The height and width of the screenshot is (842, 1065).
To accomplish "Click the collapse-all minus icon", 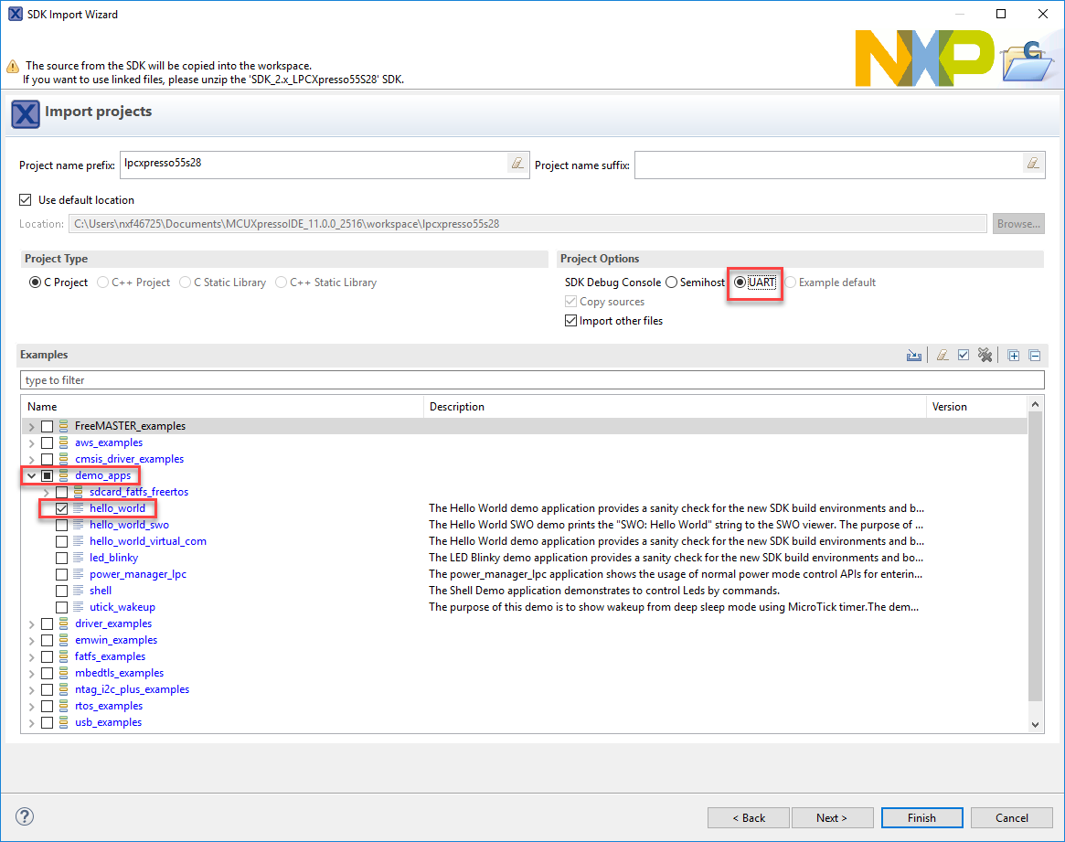I will pyautogui.click(x=1035, y=356).
